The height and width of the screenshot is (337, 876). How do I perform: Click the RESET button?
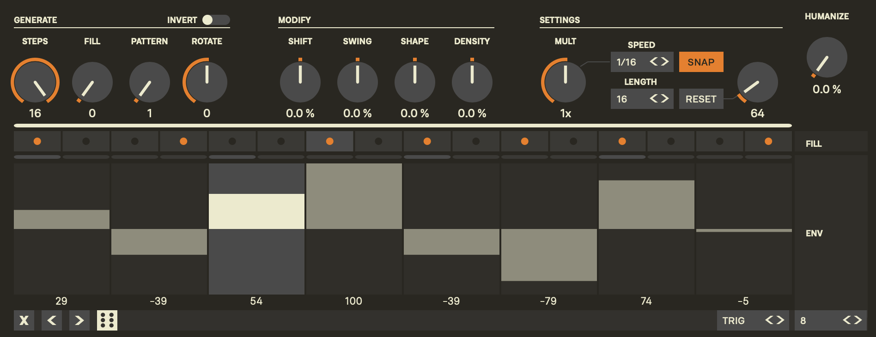pos(701,99)
